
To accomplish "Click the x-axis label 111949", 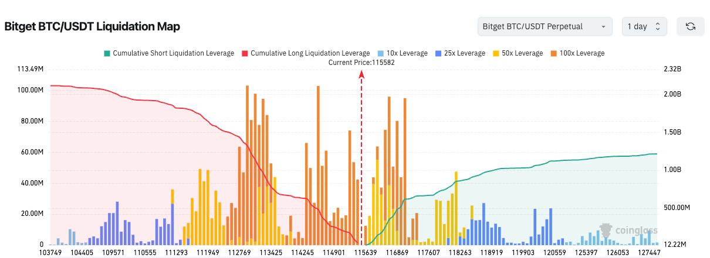I will pos(208,252).
